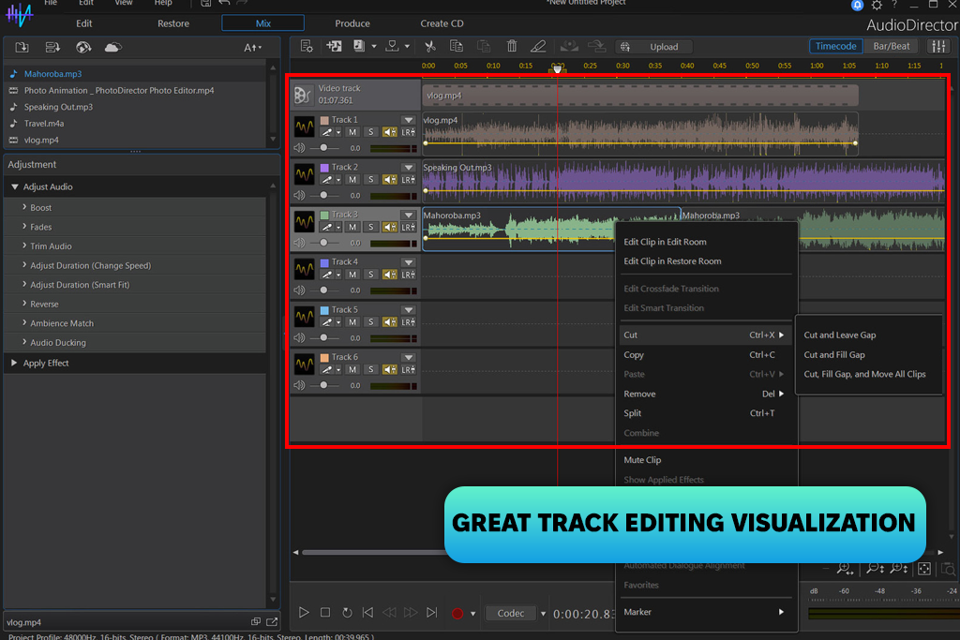960x640 pixels.
Task: Click Track 2 purple color swatch
Action: coord(324,167)
